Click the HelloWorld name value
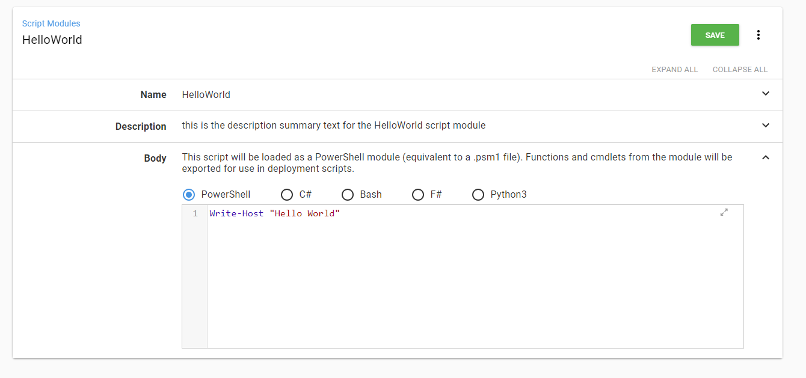Image resolution: width=806 pixels, height=378 pixels. (x=206, y=94)
